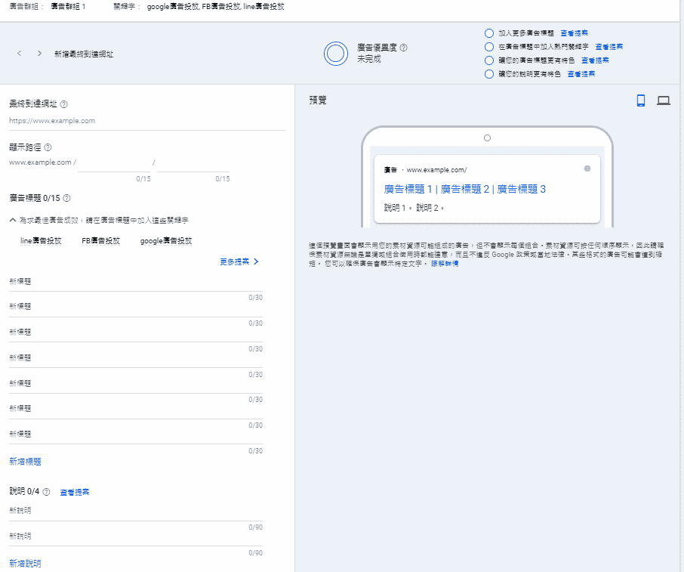
Task: Go to the previous step arrow
Action: point(19,53)
